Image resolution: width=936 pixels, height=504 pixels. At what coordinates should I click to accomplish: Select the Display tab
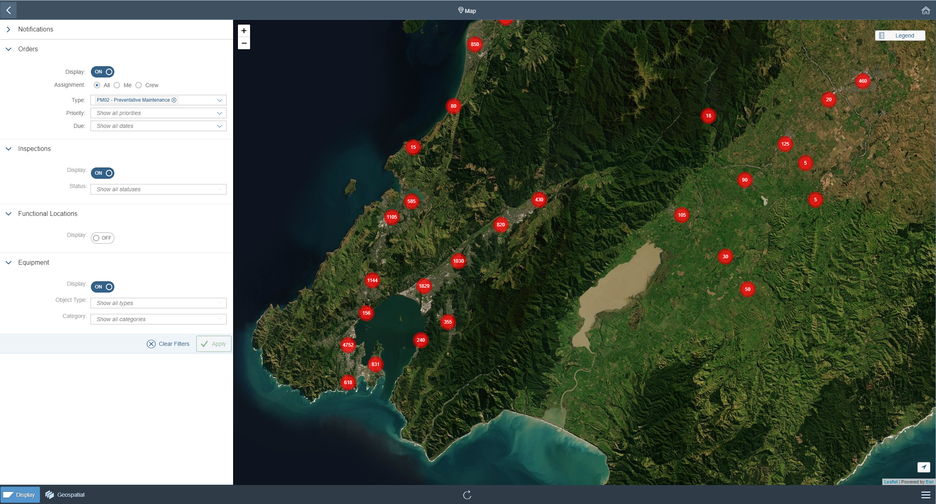(x=20, y=495)
